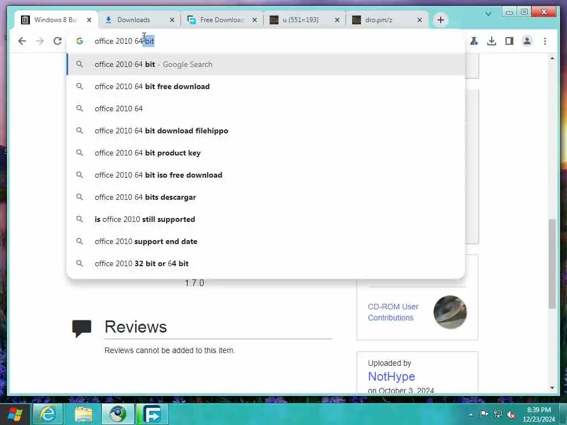The width and height of the screenshot is (567, 425).
Task: Close the dro.pm/z tab
Action: coord(420,20)
